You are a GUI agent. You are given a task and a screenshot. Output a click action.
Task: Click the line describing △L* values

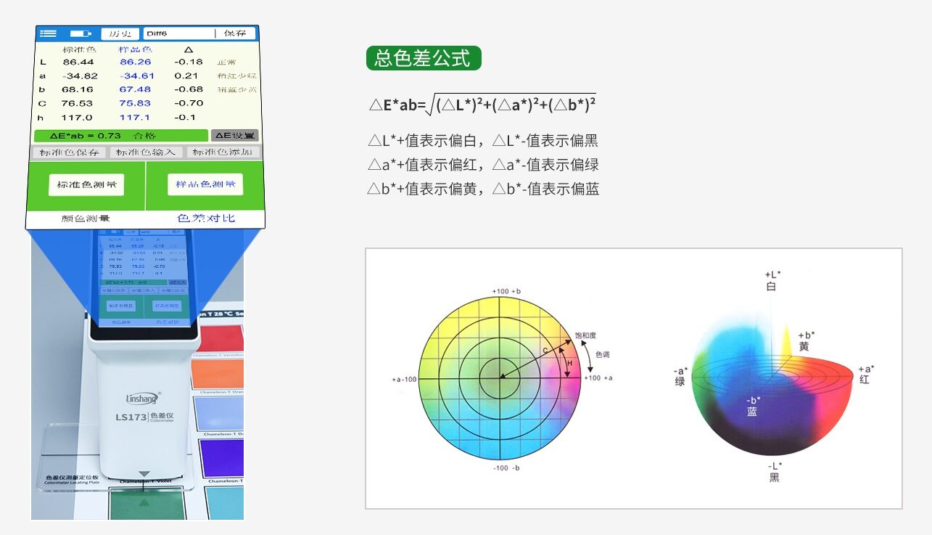[483, 141]
